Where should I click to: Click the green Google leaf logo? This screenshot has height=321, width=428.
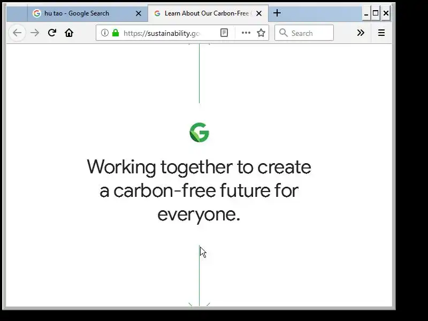[x=199, y=132]
